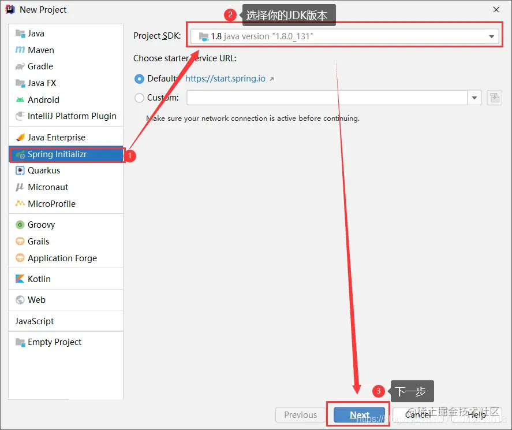This screenshot has height=430, width=512.
Task: Select the Java Enterprise entry text
Action: tap(57, 138)
